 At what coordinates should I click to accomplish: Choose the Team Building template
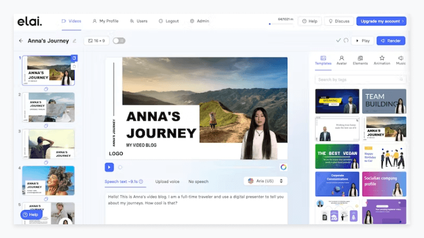(x=384, y=101)
